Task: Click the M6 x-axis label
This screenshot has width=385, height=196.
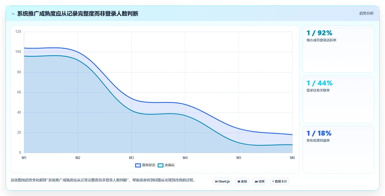Action: (292, 158)
